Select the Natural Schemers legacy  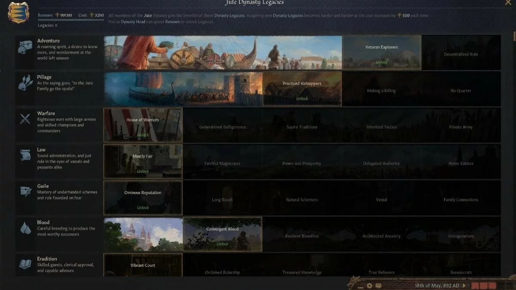(x=302, y=198)
